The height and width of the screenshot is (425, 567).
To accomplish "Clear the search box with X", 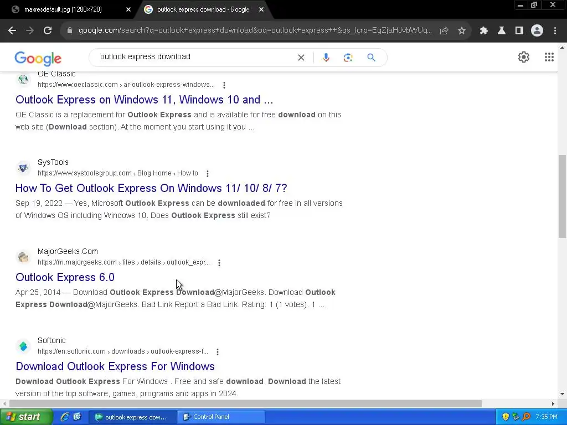I will pos(301,58).
